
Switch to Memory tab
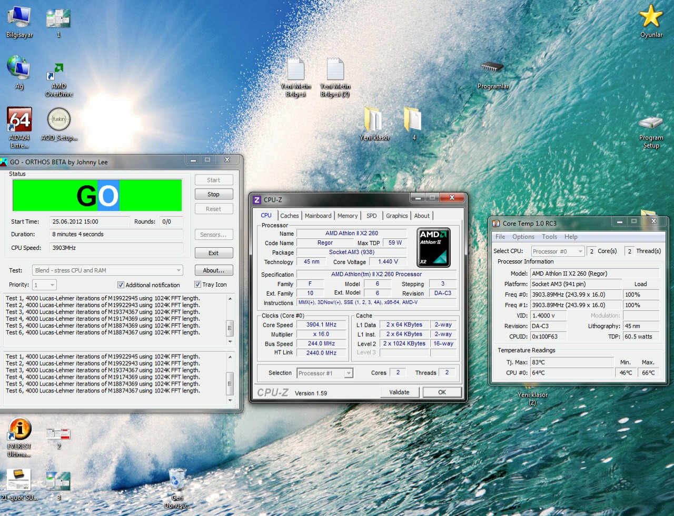[348, 216]
